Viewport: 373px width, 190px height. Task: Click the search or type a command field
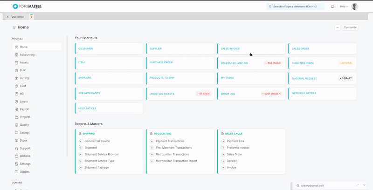296,7
